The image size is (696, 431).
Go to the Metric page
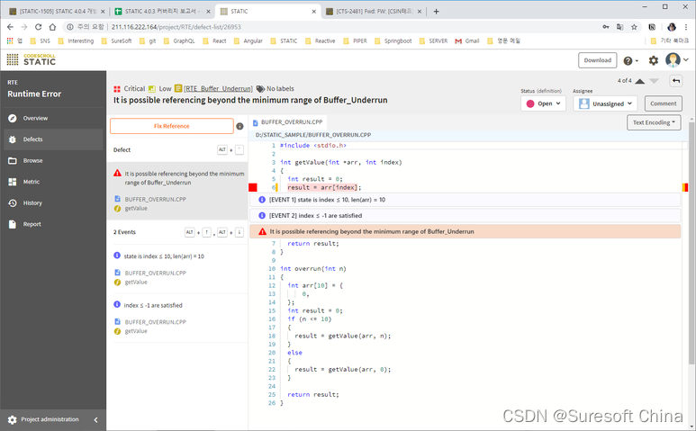53,182
